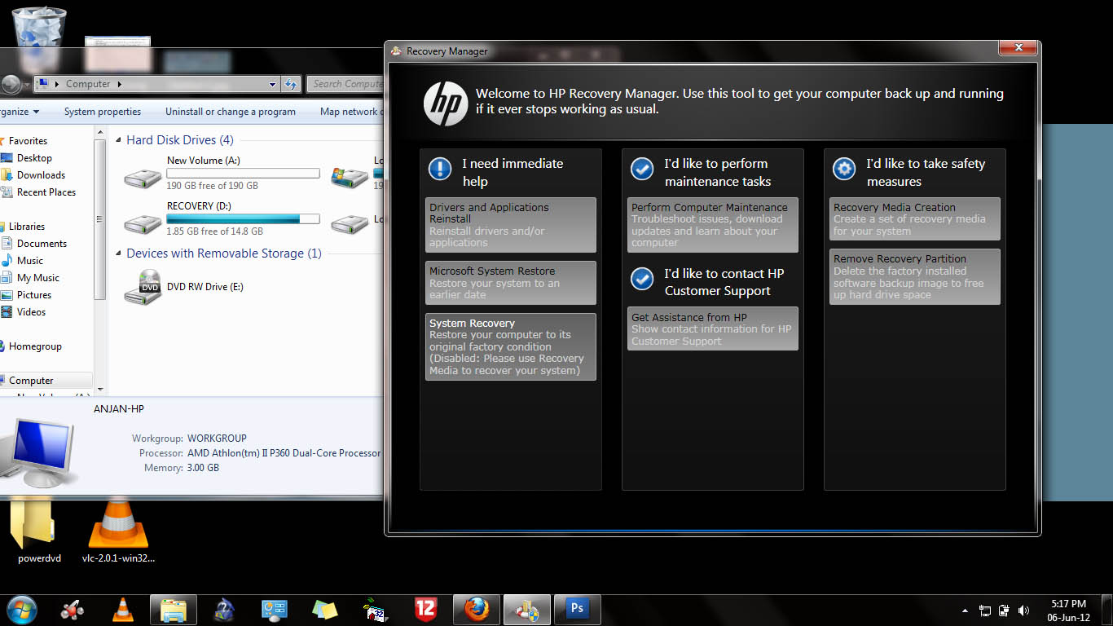This screenshot has height=626, width=1113.
Task: Click Uninstall or change a program
Action: 230,112
